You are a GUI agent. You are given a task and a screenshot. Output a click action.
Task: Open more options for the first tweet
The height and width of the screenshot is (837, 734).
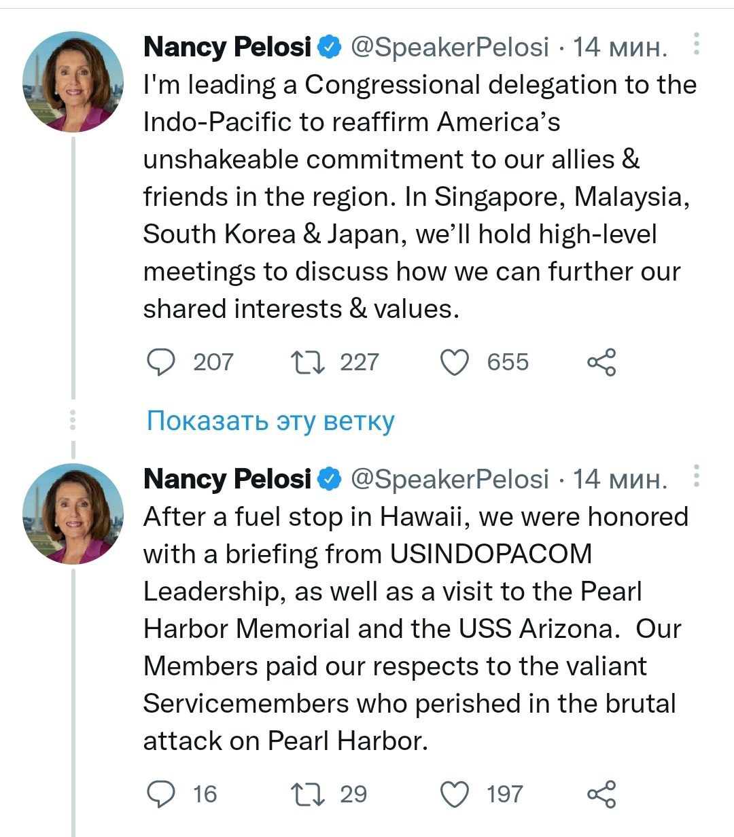click(x=696, y=45)
